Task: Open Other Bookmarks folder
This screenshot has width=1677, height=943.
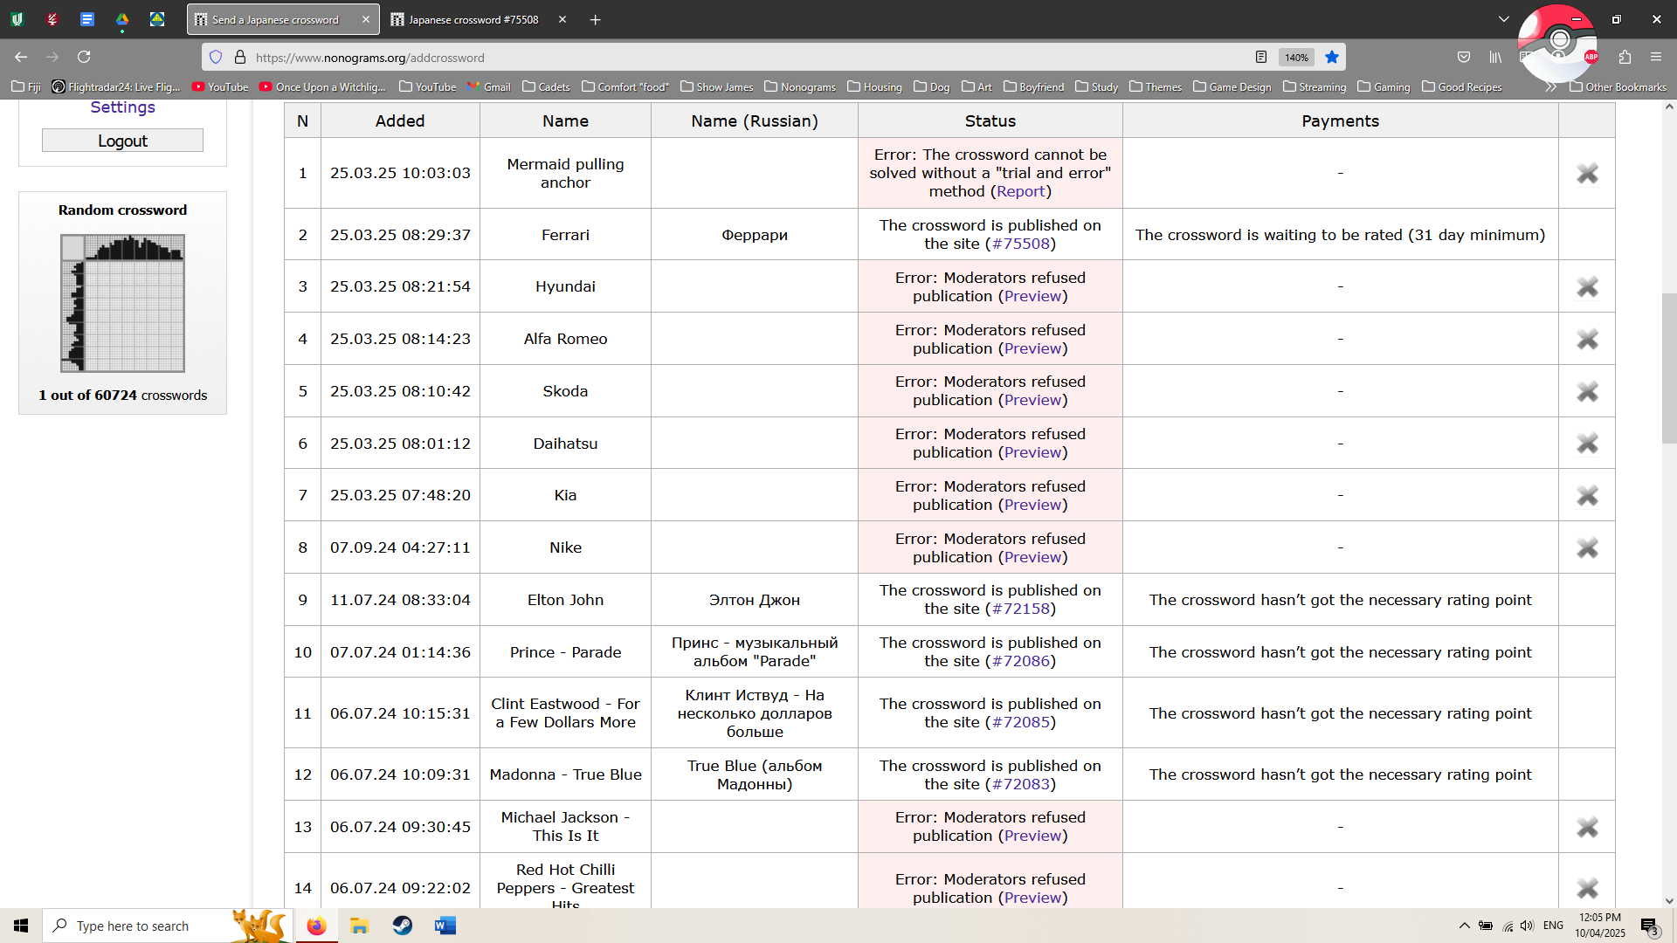Action: coord(1618,86)
